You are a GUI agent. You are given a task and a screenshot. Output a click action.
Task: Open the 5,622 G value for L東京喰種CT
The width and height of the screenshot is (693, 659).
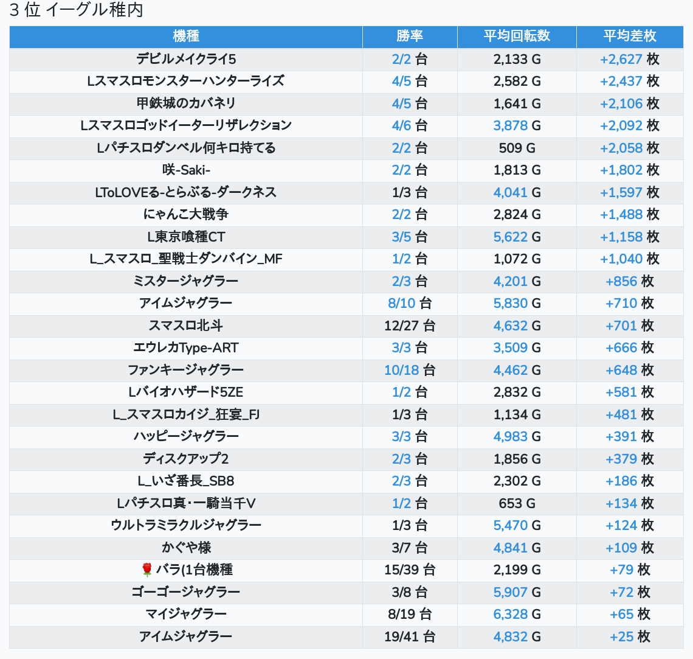click(x=511, y=237)
